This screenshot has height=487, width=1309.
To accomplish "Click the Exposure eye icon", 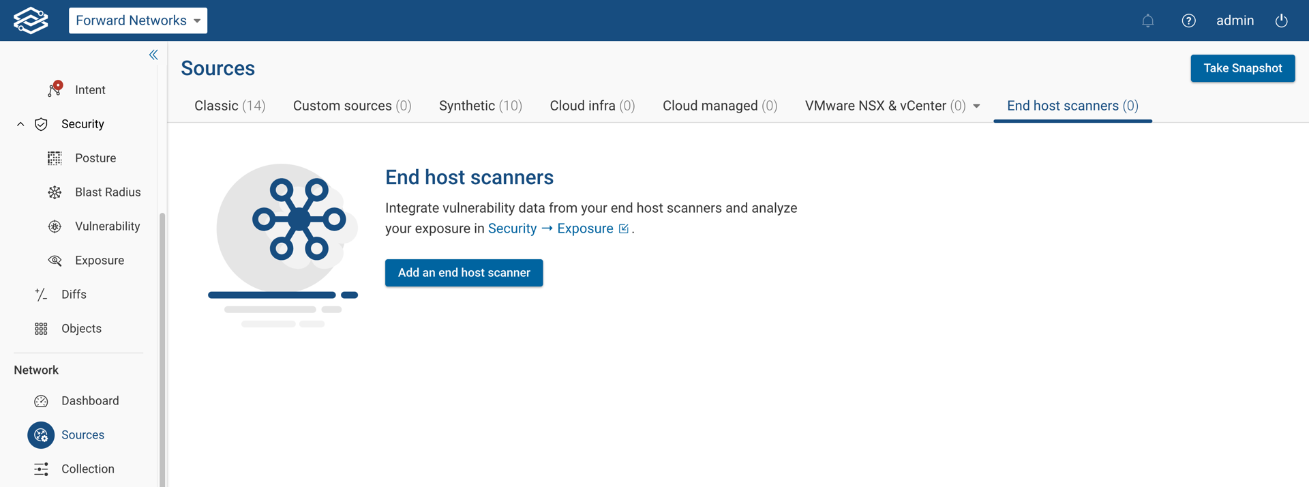I will pyautogui.click(x=55, y=261).
